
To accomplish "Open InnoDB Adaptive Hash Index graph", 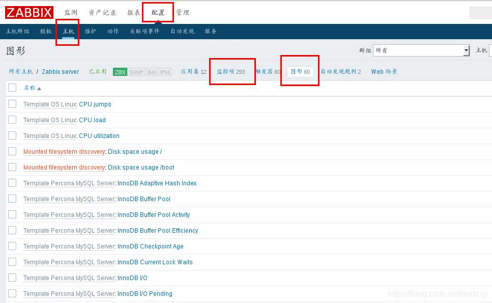I will 157,183.
